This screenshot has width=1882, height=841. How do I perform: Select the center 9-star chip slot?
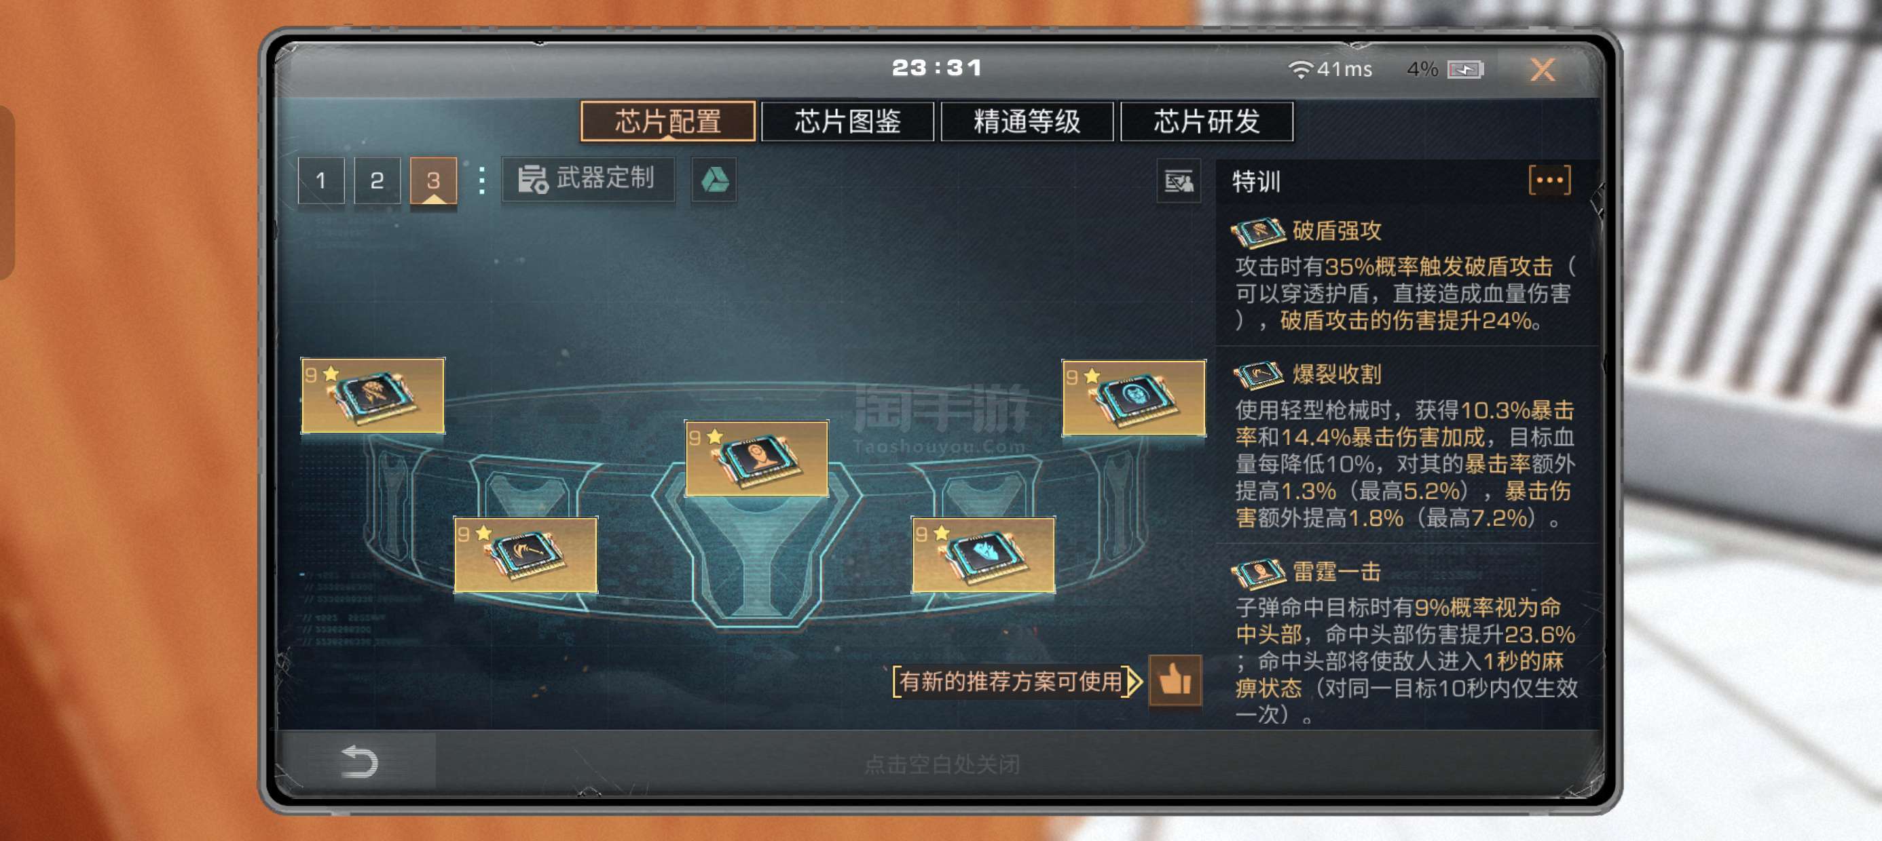point(756,458)
